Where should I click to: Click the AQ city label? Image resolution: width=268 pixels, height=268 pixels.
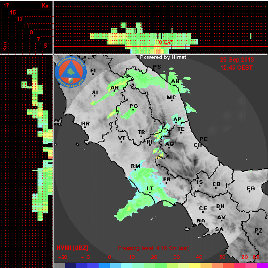tap(169, 144)
